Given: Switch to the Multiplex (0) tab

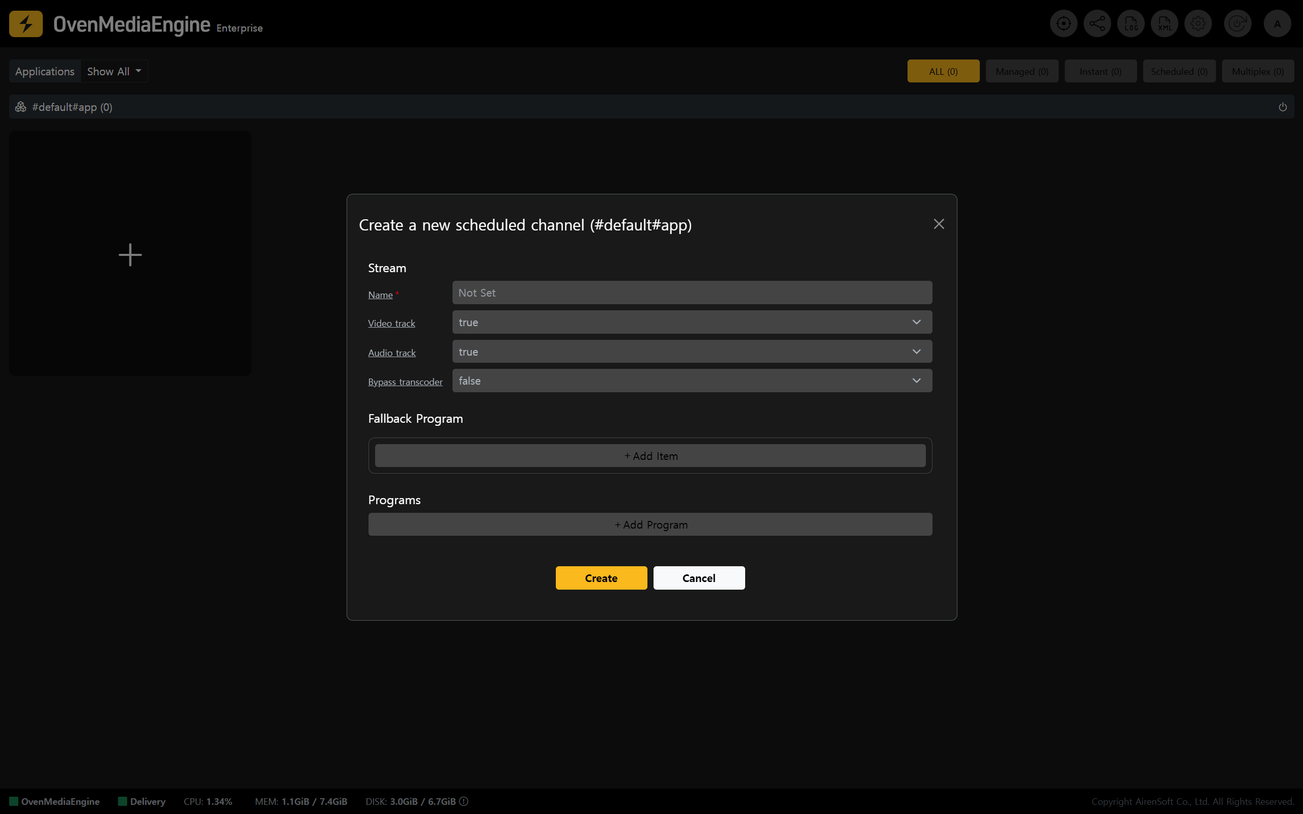Looking at the screenshot, I should (1258, 71).
